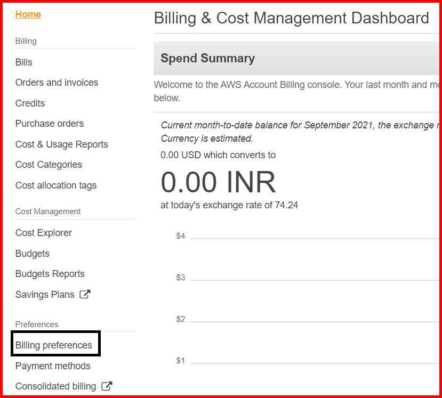Select Purchase orders
442x398 pixels.
click(x=49, y=124)
